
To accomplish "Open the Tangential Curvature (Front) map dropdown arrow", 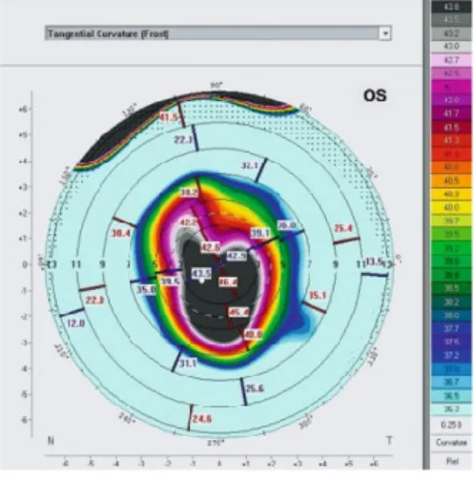I will coord(385,33).
